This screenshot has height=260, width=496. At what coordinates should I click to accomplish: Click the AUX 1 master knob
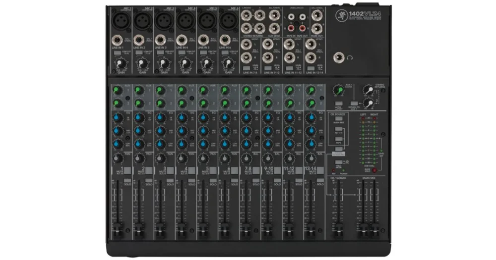[338, 90]
